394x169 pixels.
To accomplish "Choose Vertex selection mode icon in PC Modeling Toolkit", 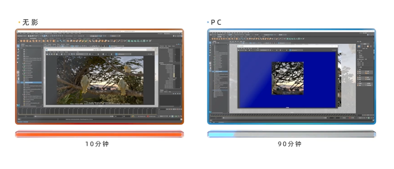I will point(361,46).
